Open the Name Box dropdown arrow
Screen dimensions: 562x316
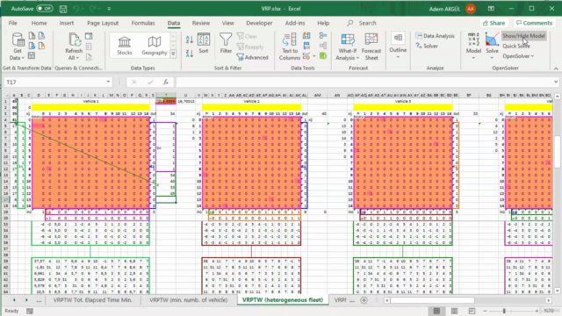(108, 82)
